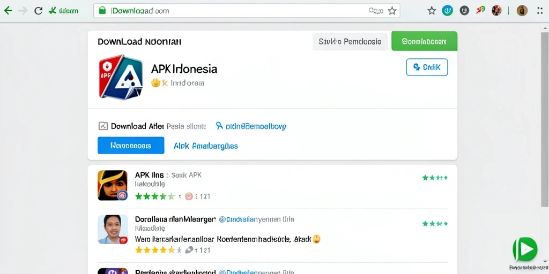
Task: Click the red and green extension icon
Action: [480, 10]
